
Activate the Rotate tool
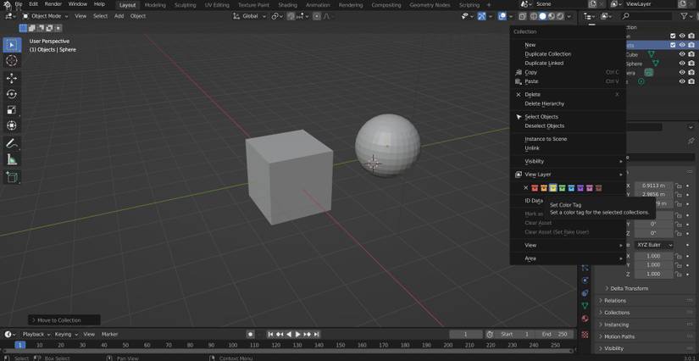[12, 94]
